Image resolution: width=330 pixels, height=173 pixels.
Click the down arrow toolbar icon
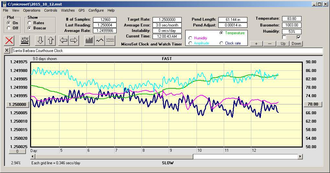[40, 40]
